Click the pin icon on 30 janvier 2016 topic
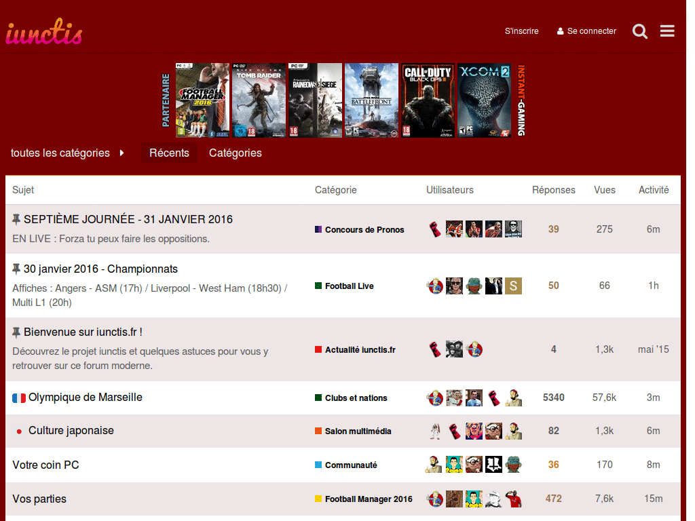The height and width of the screenshot is (521, 695). pos(16,269)
